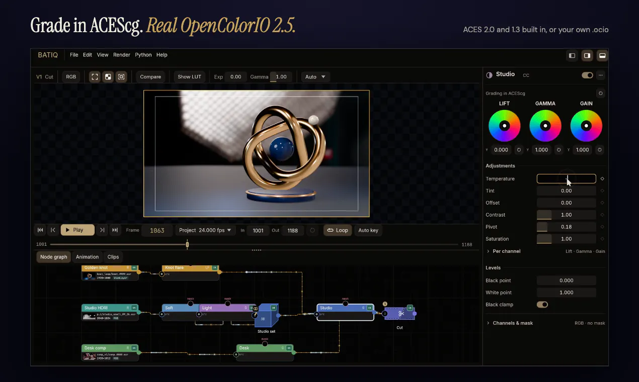Jump to first frame

coord(40,230)
